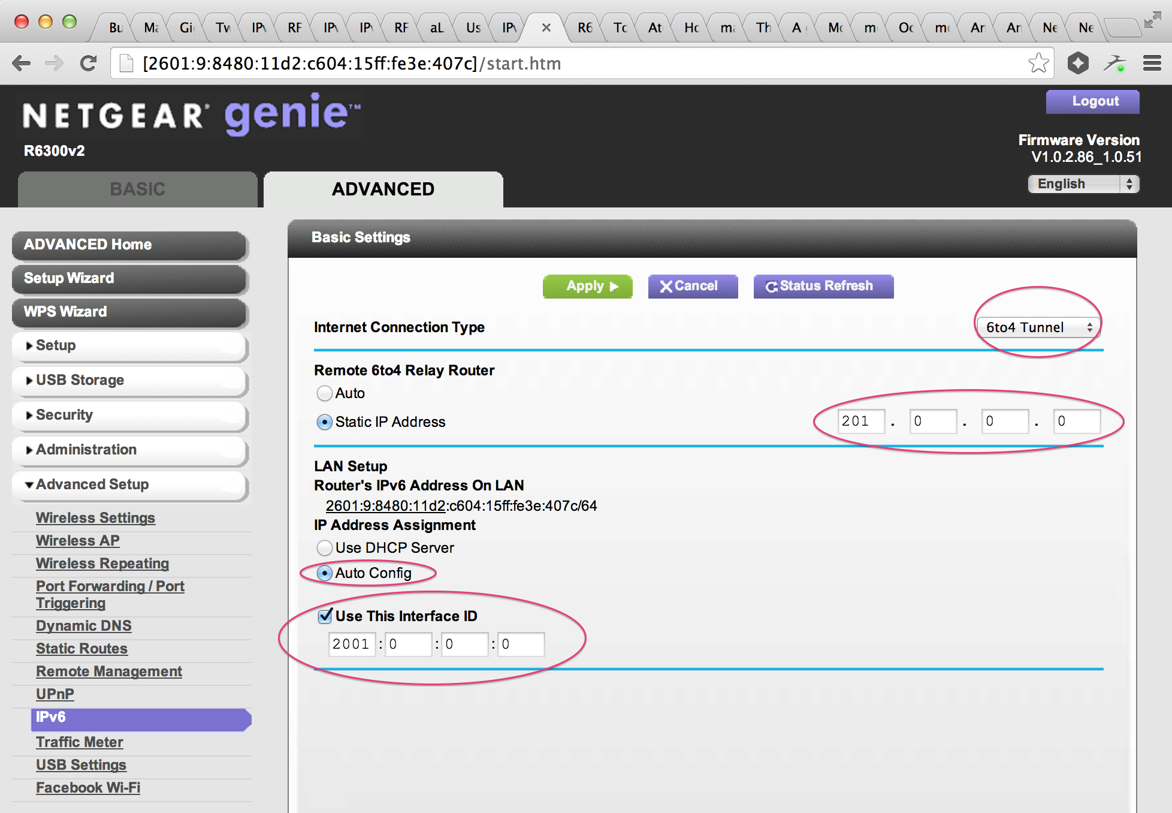Click the Apply button to save settings

pos(588,285)
